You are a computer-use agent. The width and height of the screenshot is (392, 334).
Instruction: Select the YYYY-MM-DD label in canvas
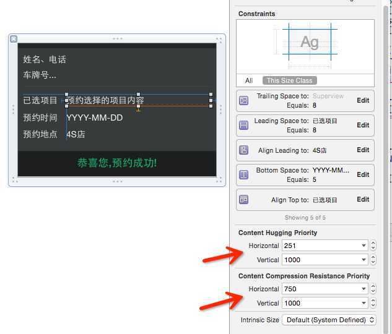click(x=95, y=118)
